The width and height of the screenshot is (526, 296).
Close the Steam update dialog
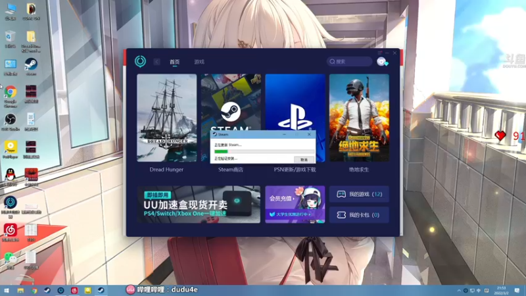(x=309, y=134)
